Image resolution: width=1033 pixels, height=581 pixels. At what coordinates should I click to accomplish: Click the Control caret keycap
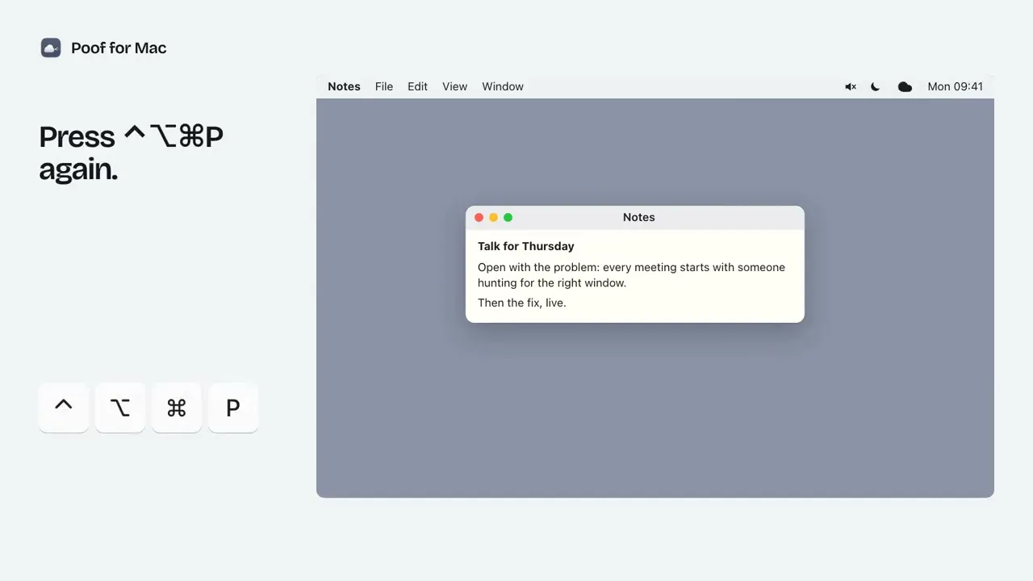tap(64, 408)
